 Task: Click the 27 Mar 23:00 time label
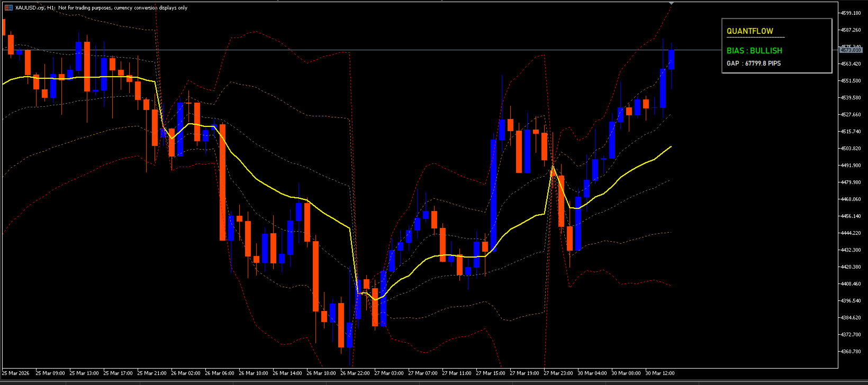558,373
